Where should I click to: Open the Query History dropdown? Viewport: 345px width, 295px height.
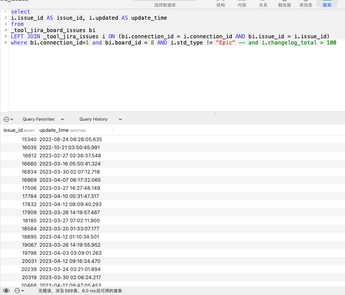(100, 119)
